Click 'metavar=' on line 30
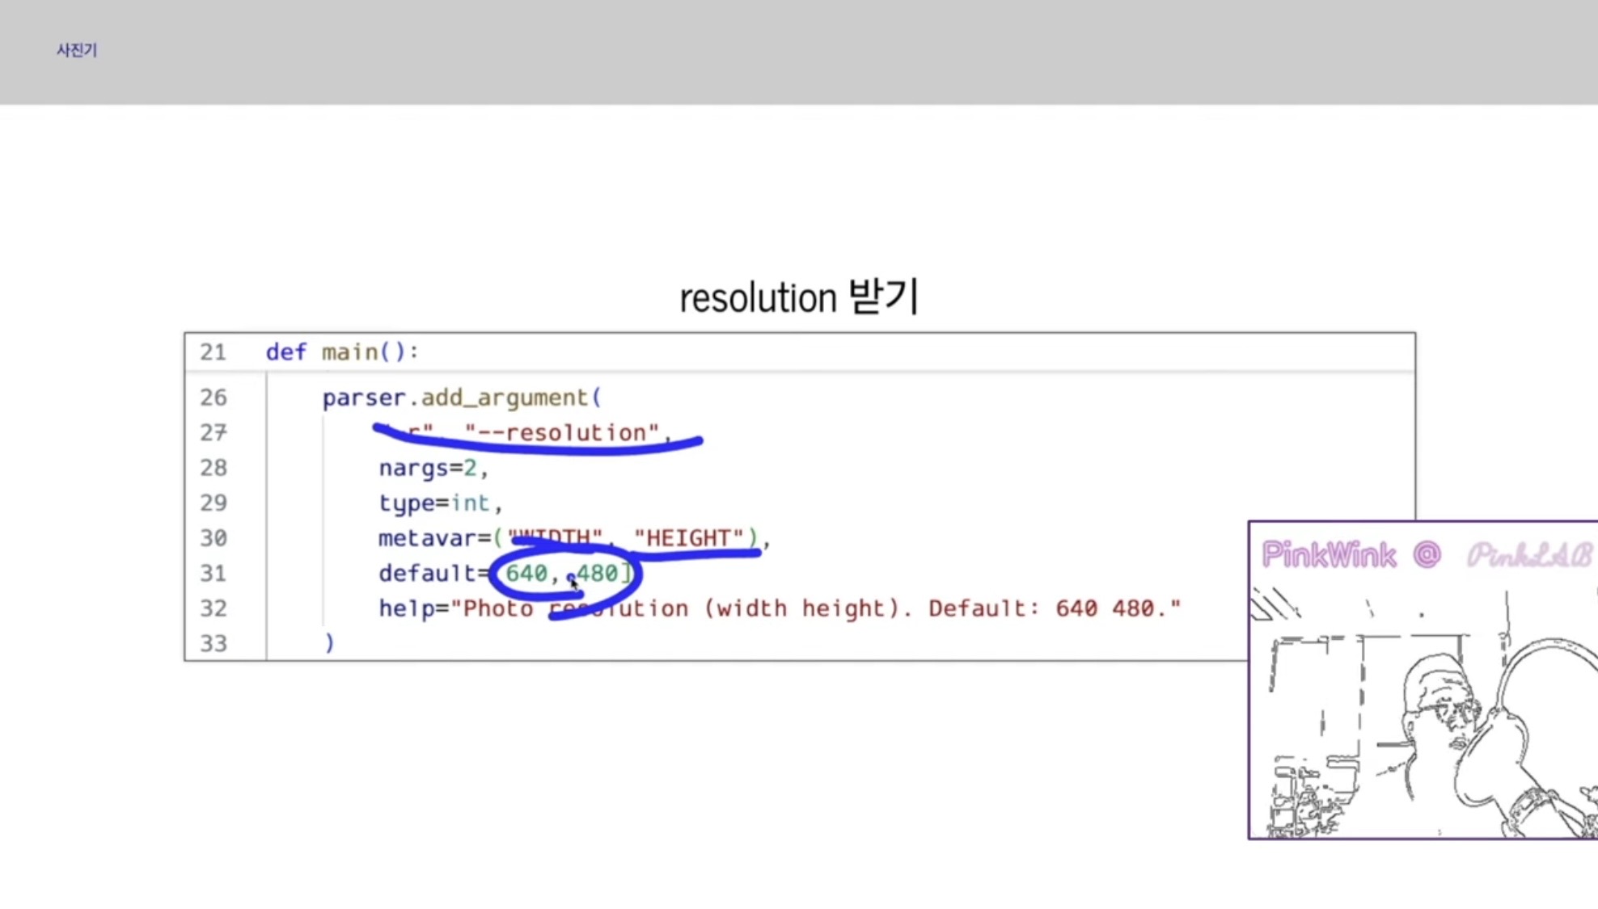 point(434,538)
